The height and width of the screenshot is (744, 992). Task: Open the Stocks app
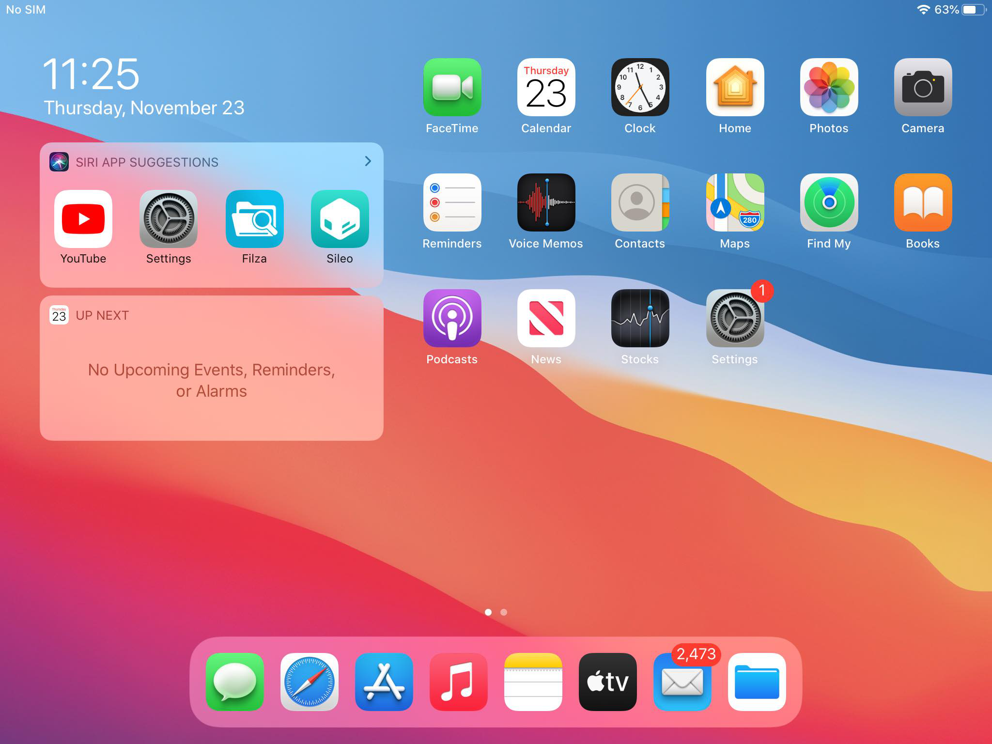(x=640, y=318)
